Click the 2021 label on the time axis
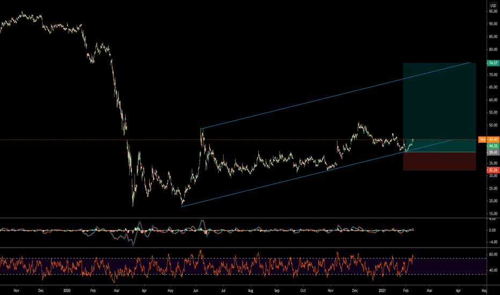This screenshot has width=500, height=295. click(x=382, y=291)
